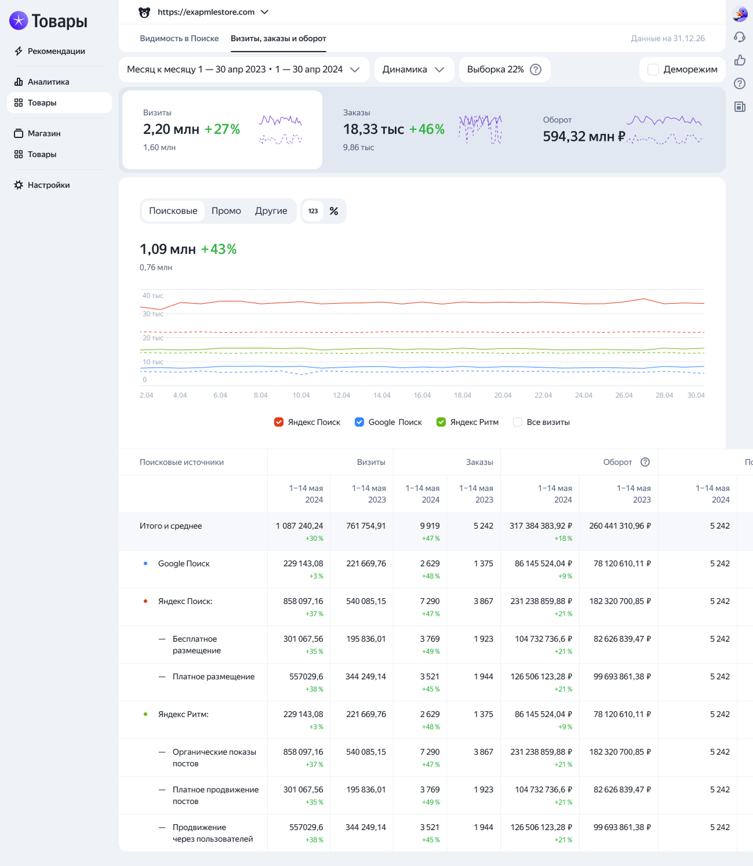753x866 pixels.
Task: Open the question mark help icon in the right rail
Action: pos(740,83)
